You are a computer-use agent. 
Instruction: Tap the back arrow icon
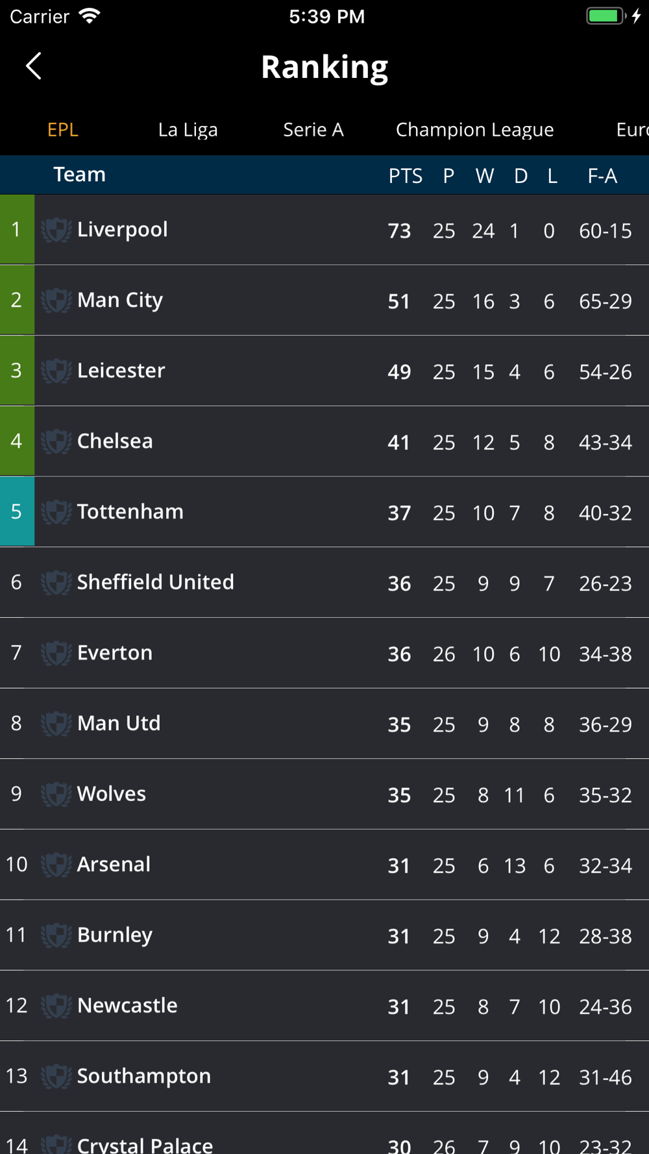34,66
